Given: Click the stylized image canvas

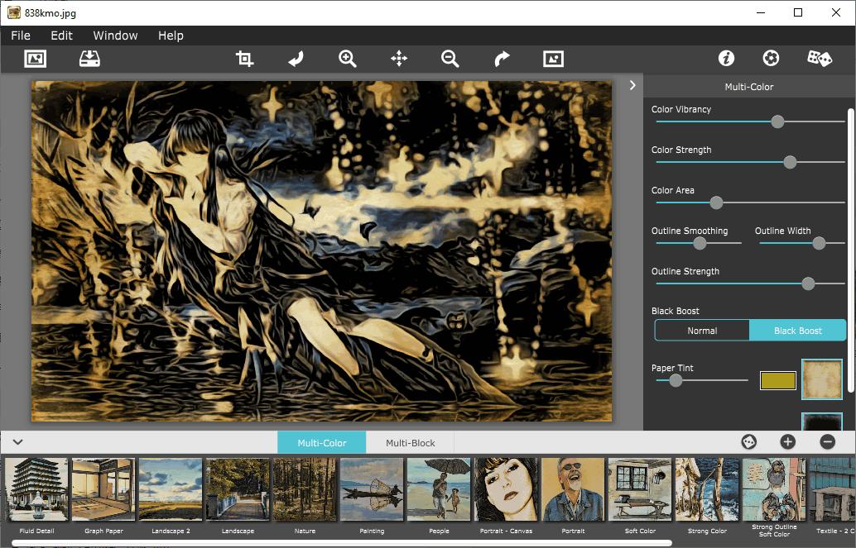Looking at the screenshot, I should pyautogui.click(x=321, y=250).
